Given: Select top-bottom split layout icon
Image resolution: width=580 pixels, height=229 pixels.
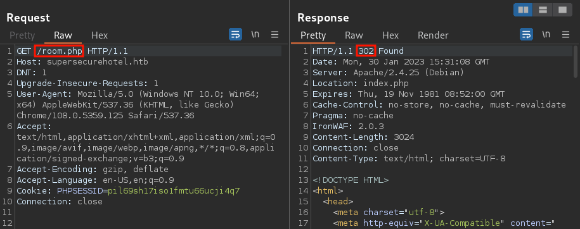Looking at the screenshot, I should click(x=543, y=10).
